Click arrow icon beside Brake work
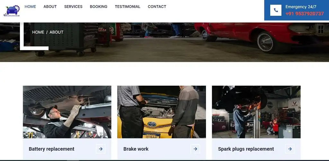The height and width of the screenshot is (161, 329). click(195, 149)
